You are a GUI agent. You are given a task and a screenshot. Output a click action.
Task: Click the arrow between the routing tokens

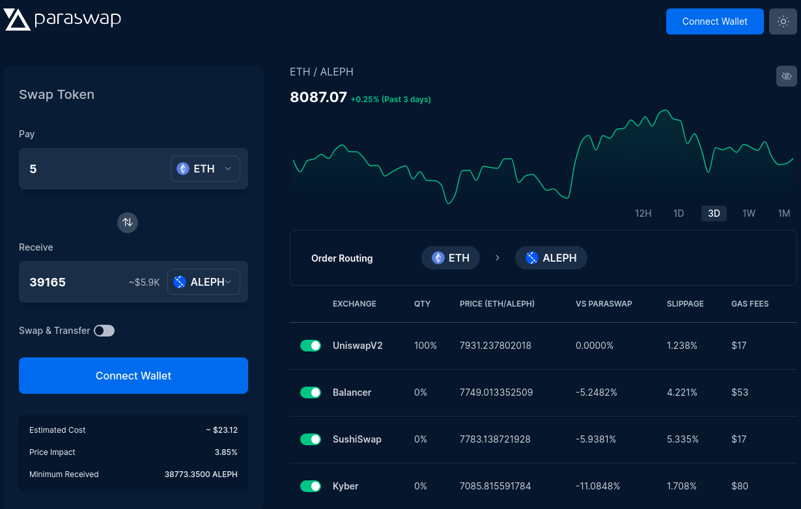tap(498, 258)
